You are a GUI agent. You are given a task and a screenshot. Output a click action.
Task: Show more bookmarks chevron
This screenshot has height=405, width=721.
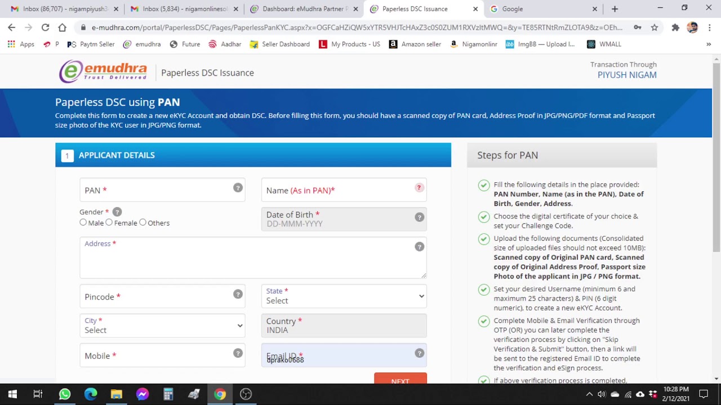(x=709, y=44)
